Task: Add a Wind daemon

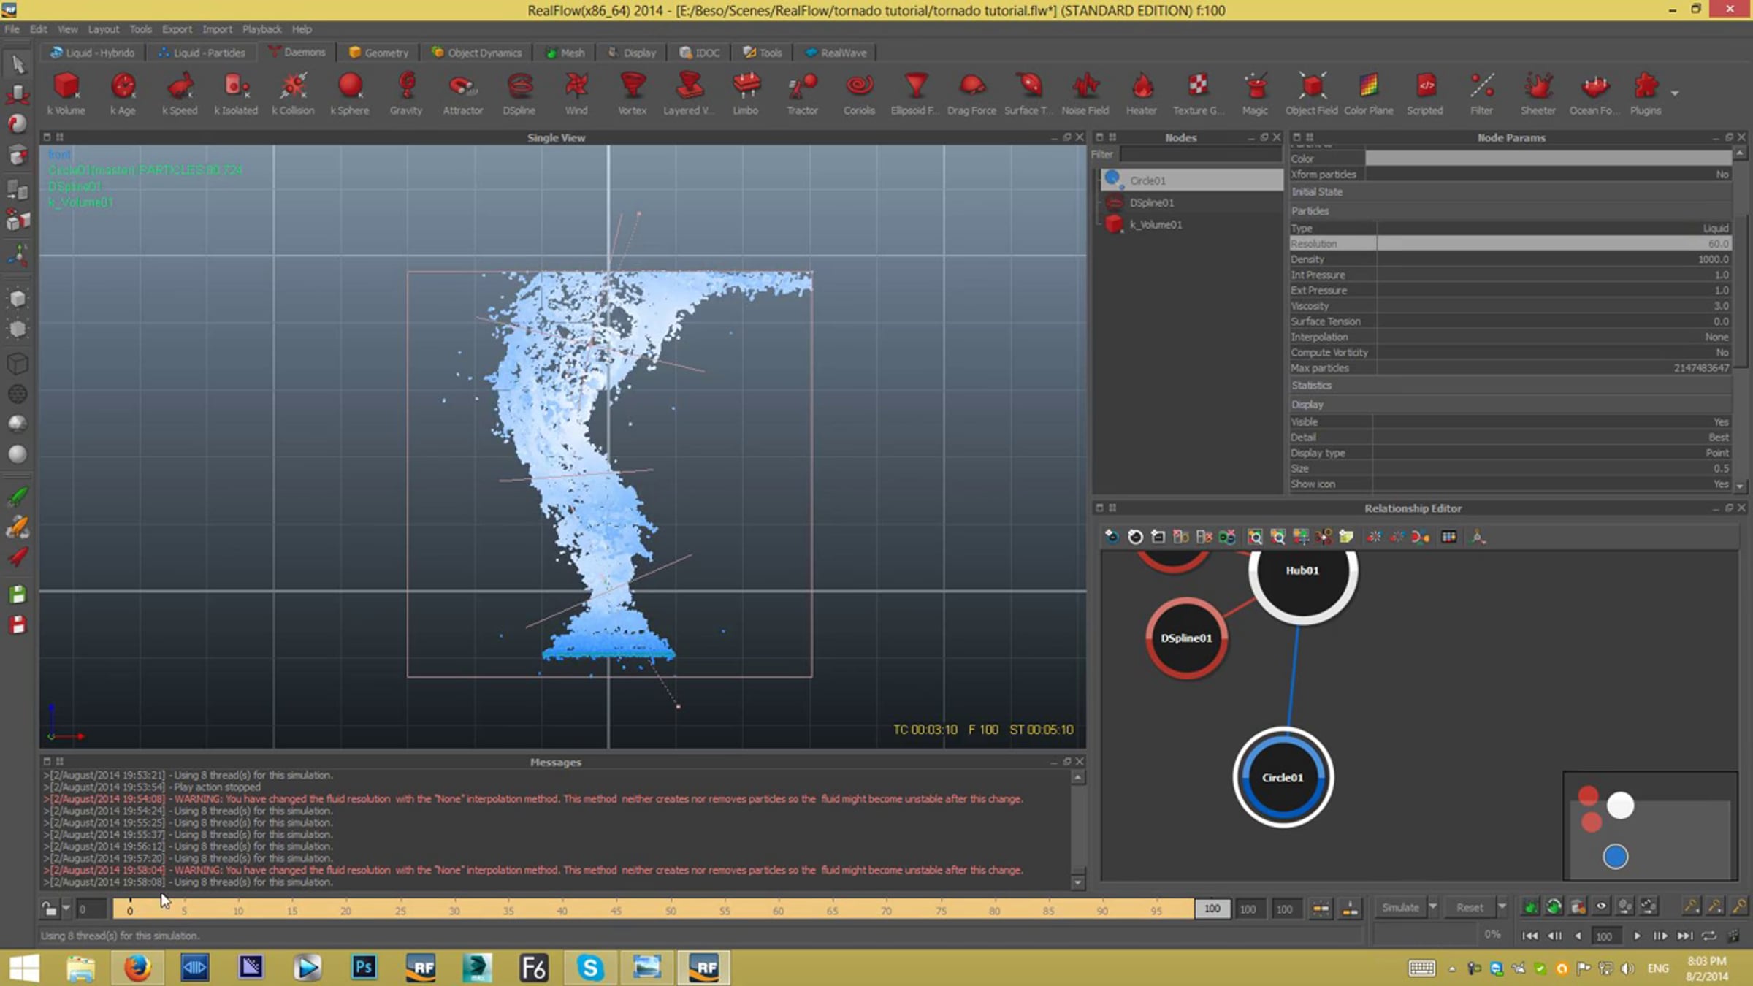Action: click(x=576, y=93)
